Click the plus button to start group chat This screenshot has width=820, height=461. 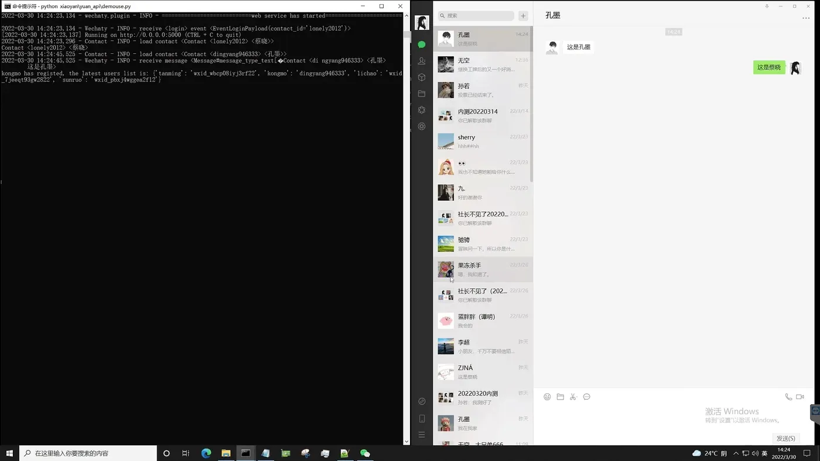[523, 16]
